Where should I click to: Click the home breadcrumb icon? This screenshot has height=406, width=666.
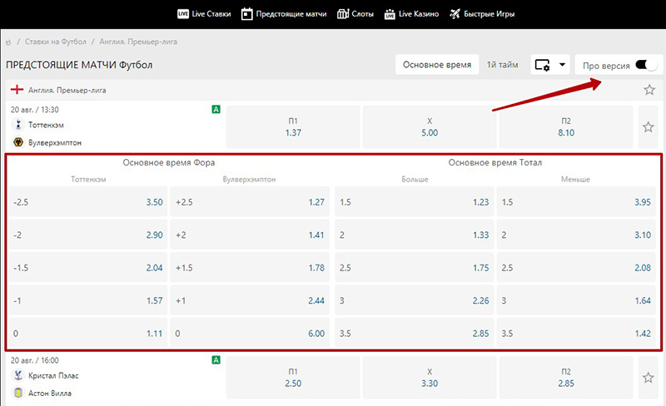(8, 42)
